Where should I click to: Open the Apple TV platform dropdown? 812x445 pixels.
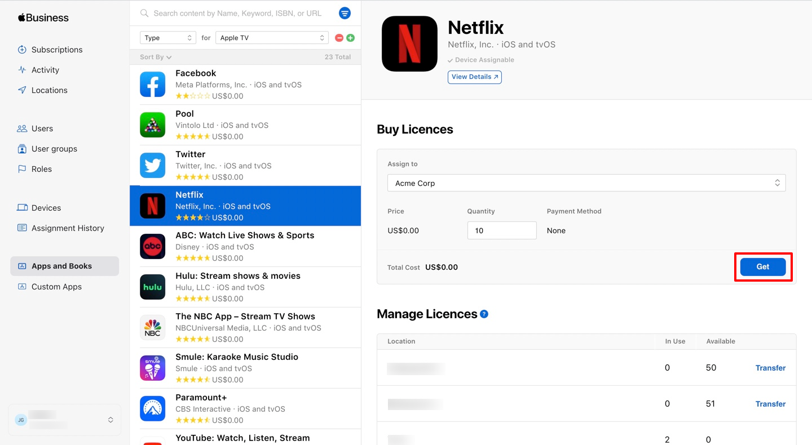[x=272, y=38]
